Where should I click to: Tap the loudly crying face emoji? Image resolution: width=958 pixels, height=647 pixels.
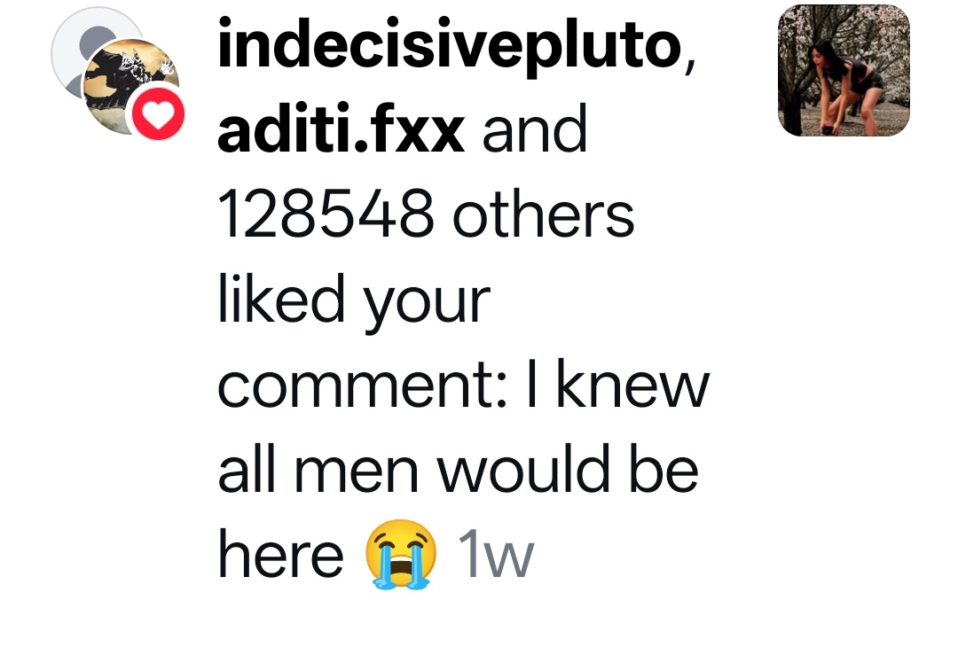click(400, 554)
